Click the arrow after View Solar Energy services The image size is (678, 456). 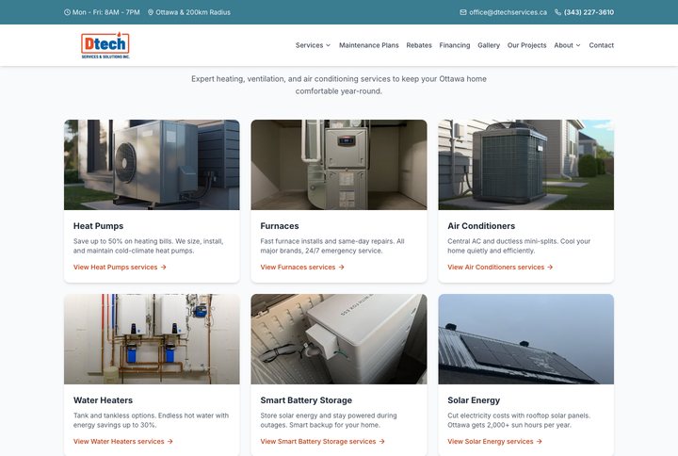point(540,442)
